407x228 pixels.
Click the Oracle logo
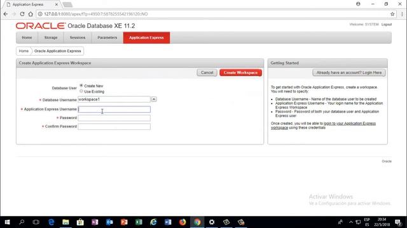click(x=41, y=26)
